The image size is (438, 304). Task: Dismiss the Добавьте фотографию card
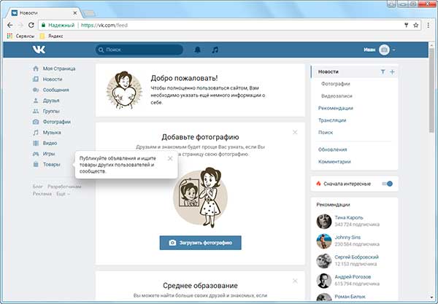click(295, 132)
